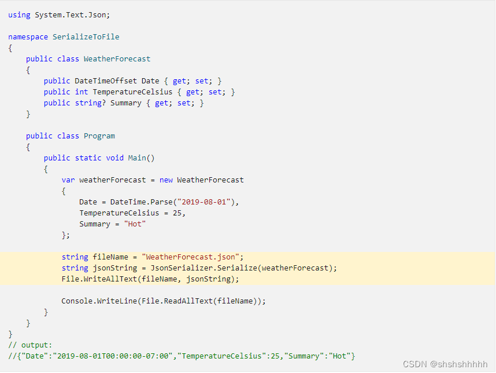Viewport: 496px width, 373px height.
Task: Select the Program class name
Action: (99, 136)
